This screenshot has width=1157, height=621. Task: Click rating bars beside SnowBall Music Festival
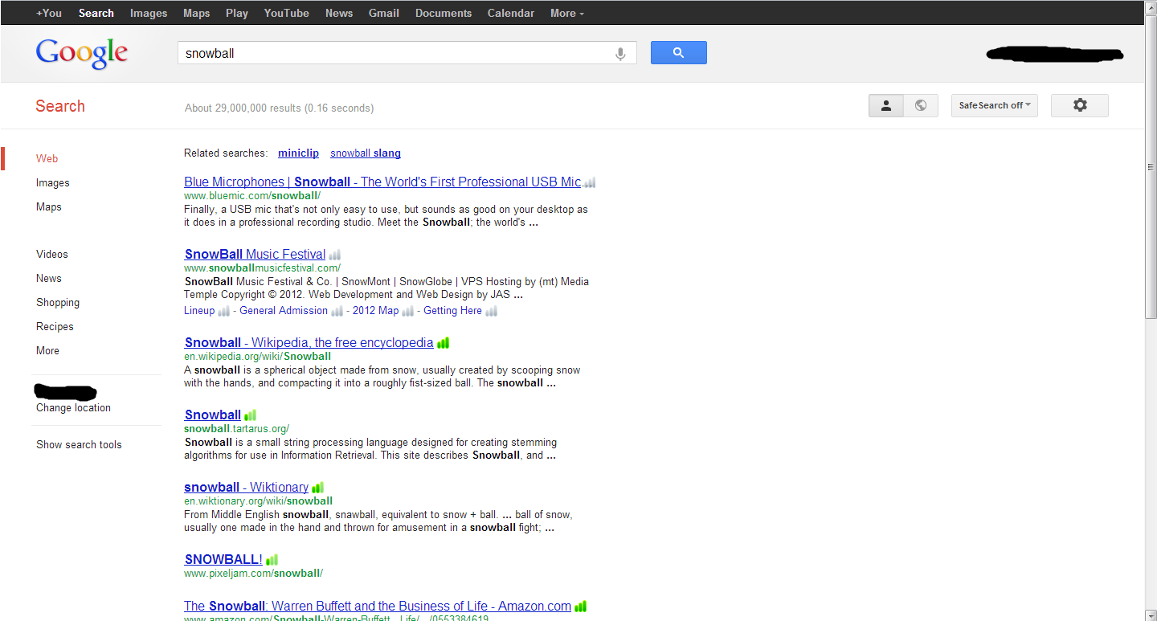(334, 255)
